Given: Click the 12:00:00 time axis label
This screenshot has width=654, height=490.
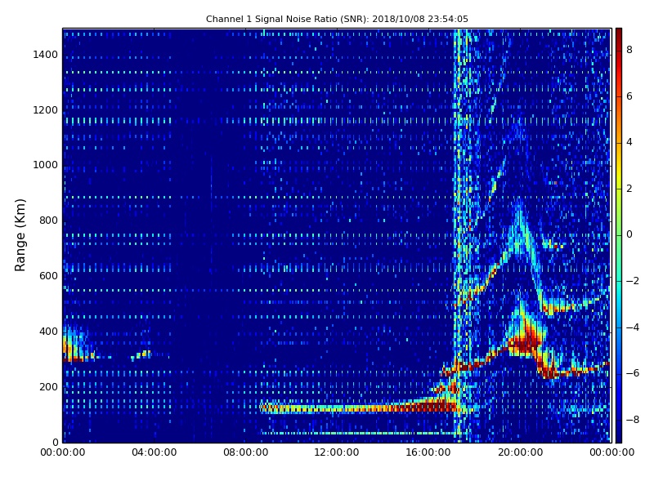Looking at the screenshot, I should click(x=337, y=452).
